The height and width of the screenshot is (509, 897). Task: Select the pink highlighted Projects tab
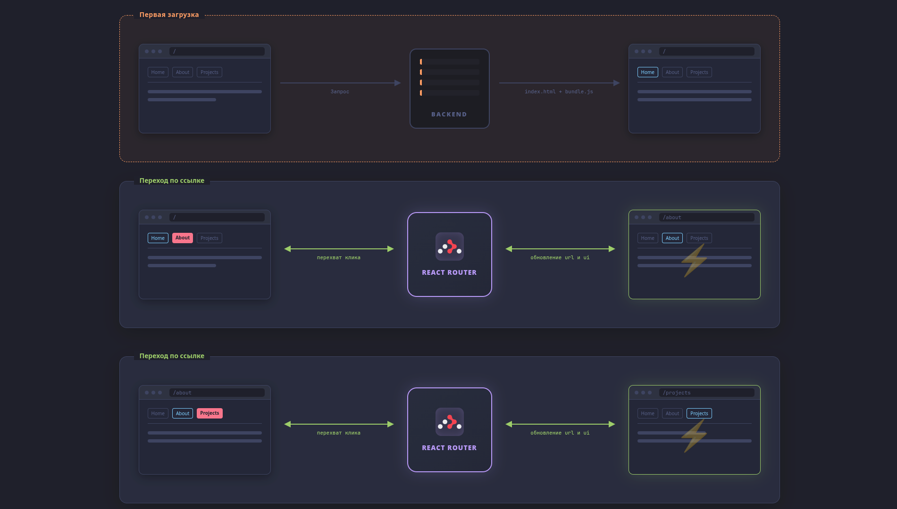pyautogui.click(x=210, y=413)
